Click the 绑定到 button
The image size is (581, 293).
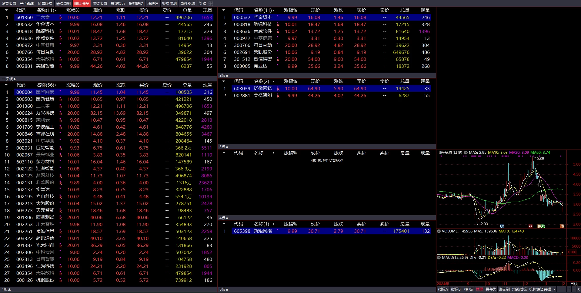504,289
